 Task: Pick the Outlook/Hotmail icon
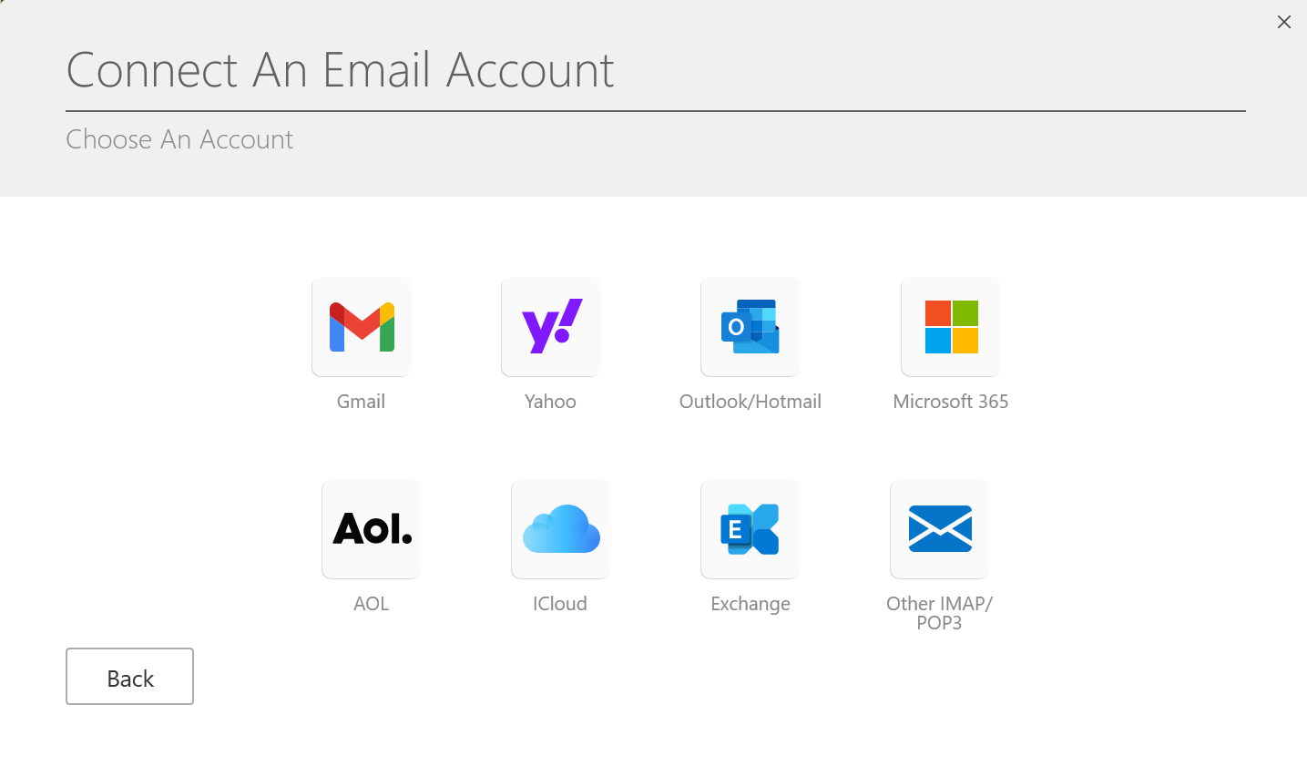coord(751,327)
